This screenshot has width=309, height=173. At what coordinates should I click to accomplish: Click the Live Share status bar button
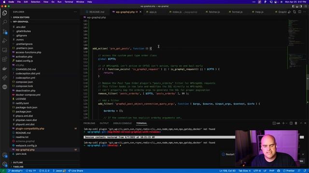[x=76, y=171]
